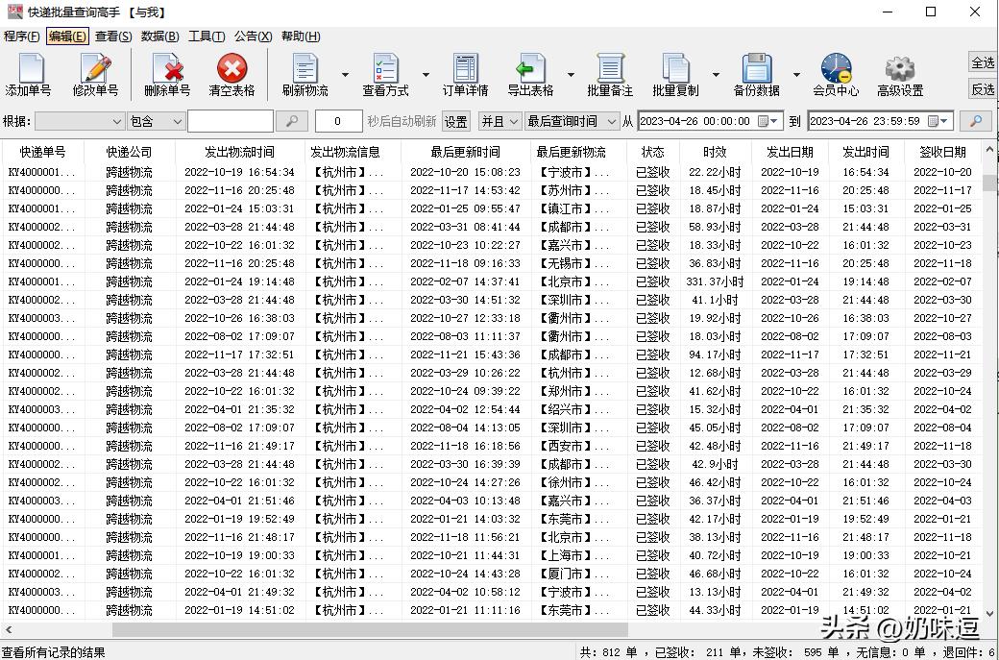This screenshot has width=999, height=660.
Task: Expand the 备份数据 dropdown arrow
Action: (796, 75)
